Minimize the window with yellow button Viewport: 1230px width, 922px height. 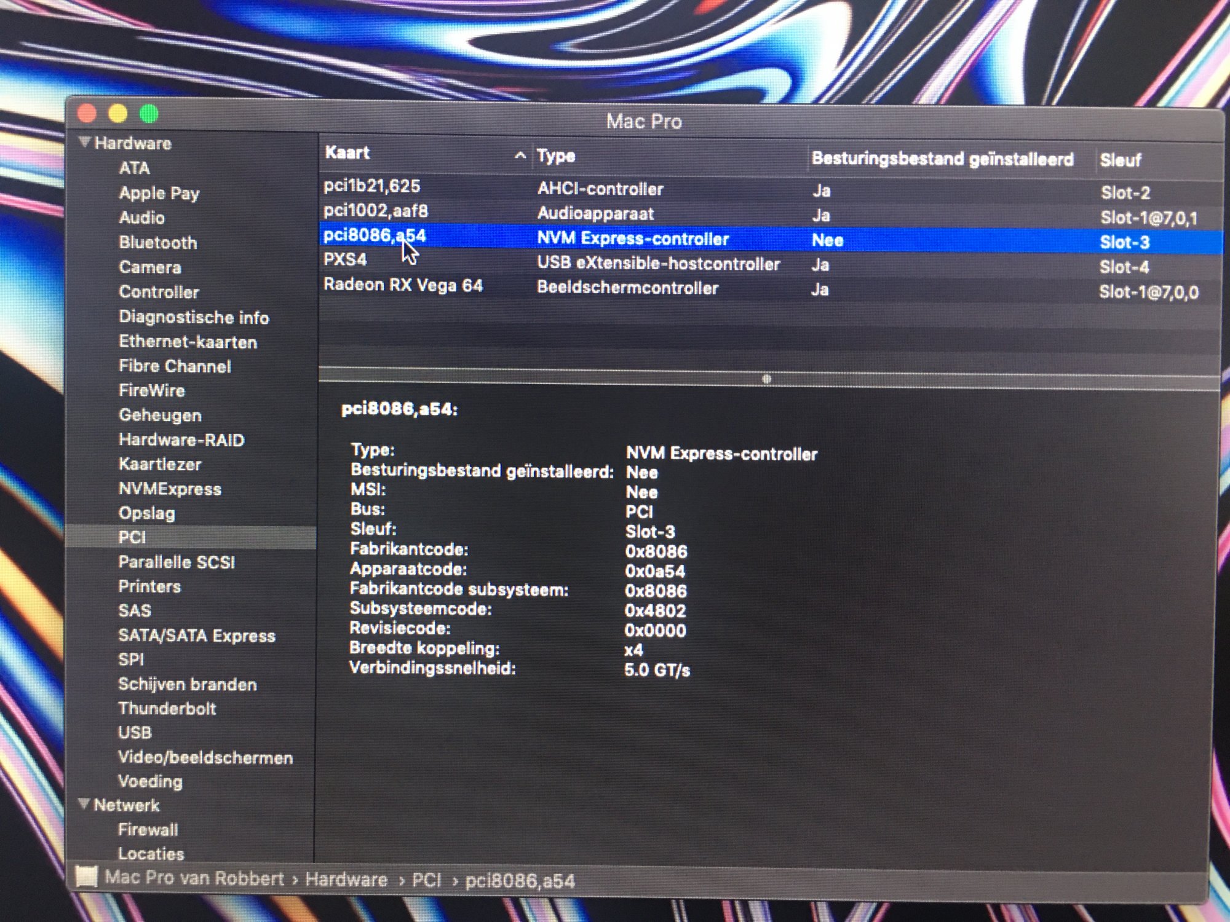[118, 113]
